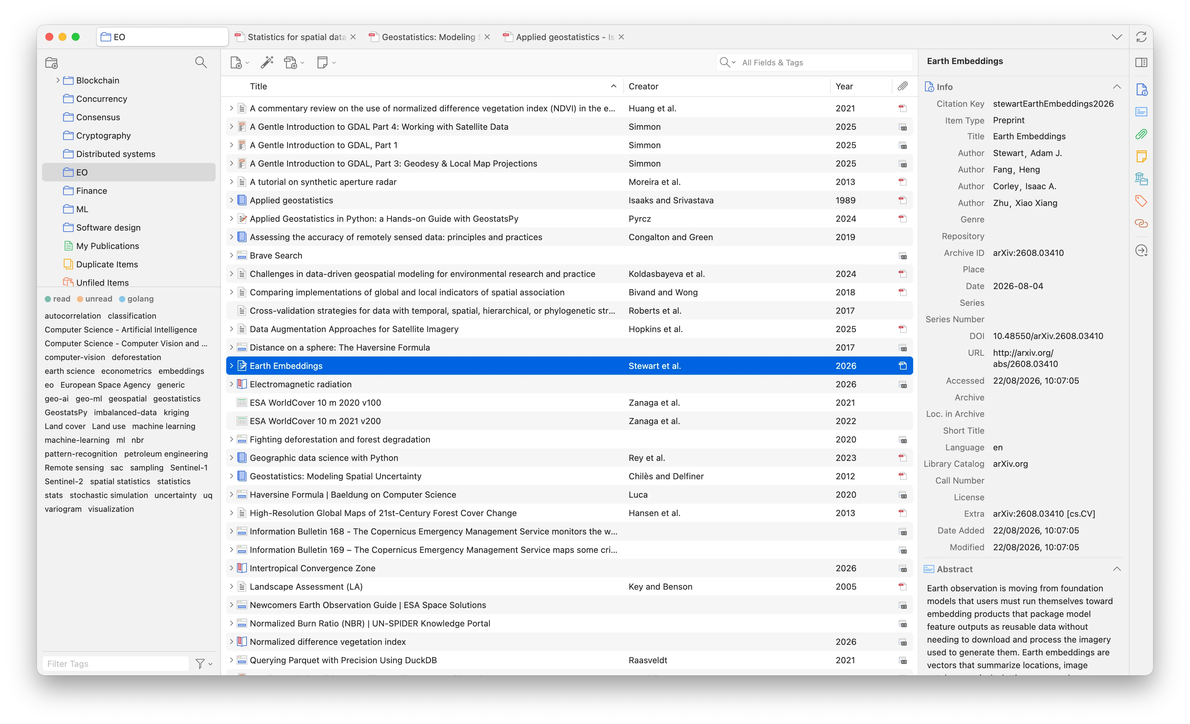Filter by the golang colored tag
The width and height of the screenshot is (1190, 724).
point(136,299)
